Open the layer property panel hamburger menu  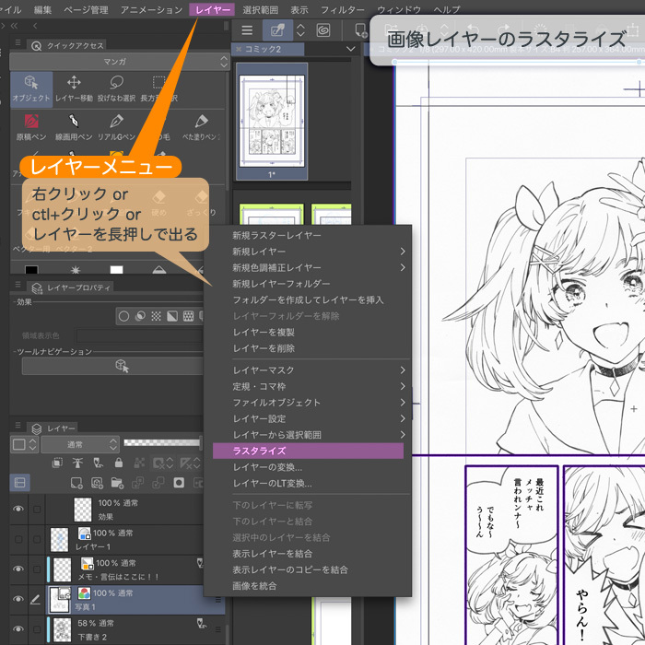18,285
